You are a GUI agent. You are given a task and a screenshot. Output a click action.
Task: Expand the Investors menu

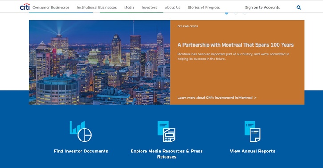[x=149, y=8]
